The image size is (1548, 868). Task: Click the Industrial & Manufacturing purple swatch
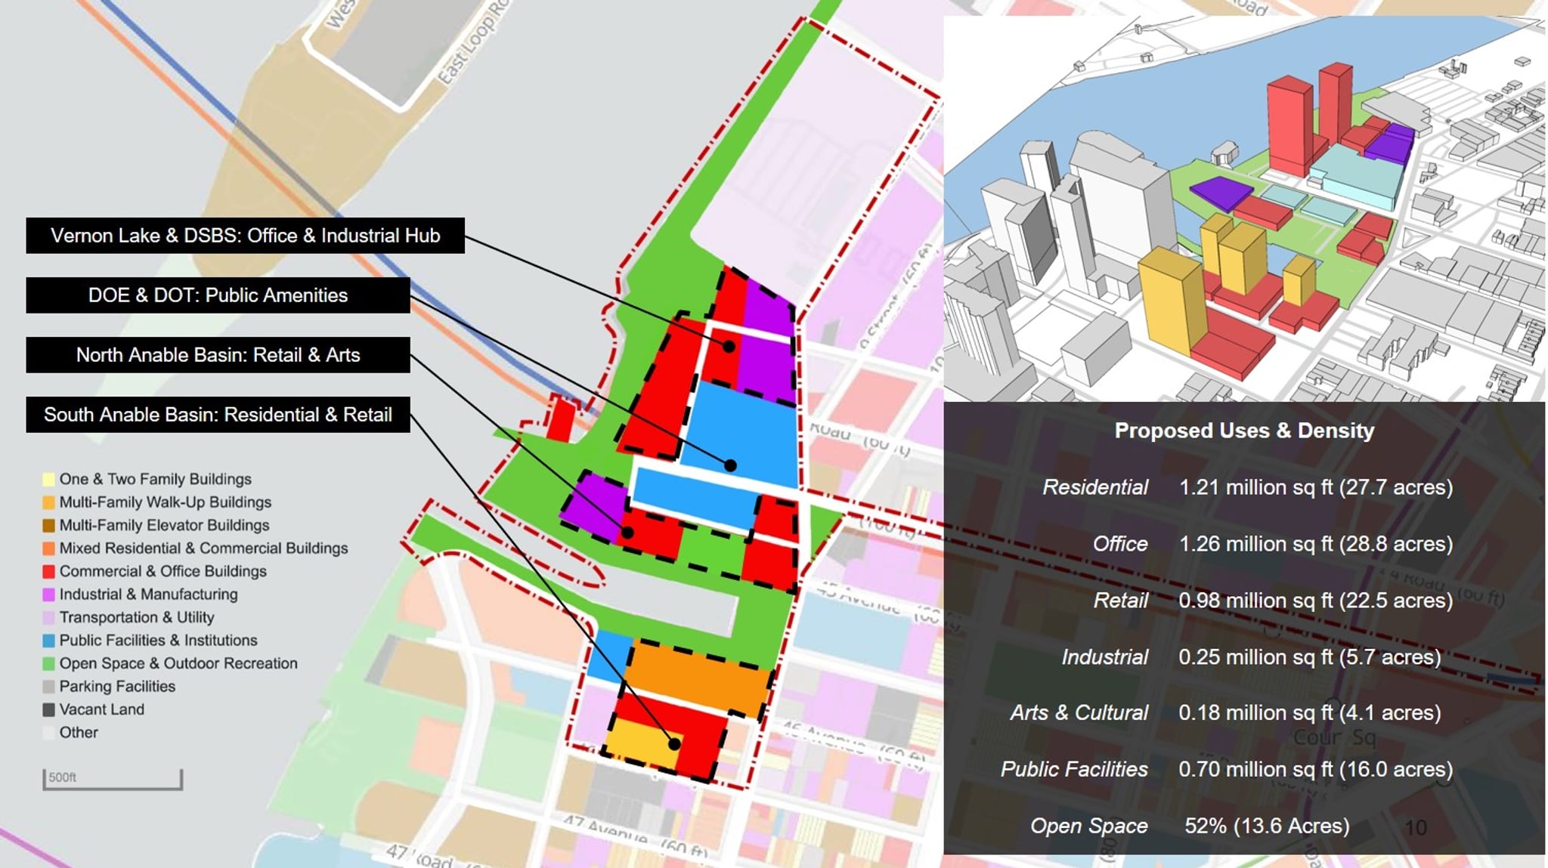point(48,594)
